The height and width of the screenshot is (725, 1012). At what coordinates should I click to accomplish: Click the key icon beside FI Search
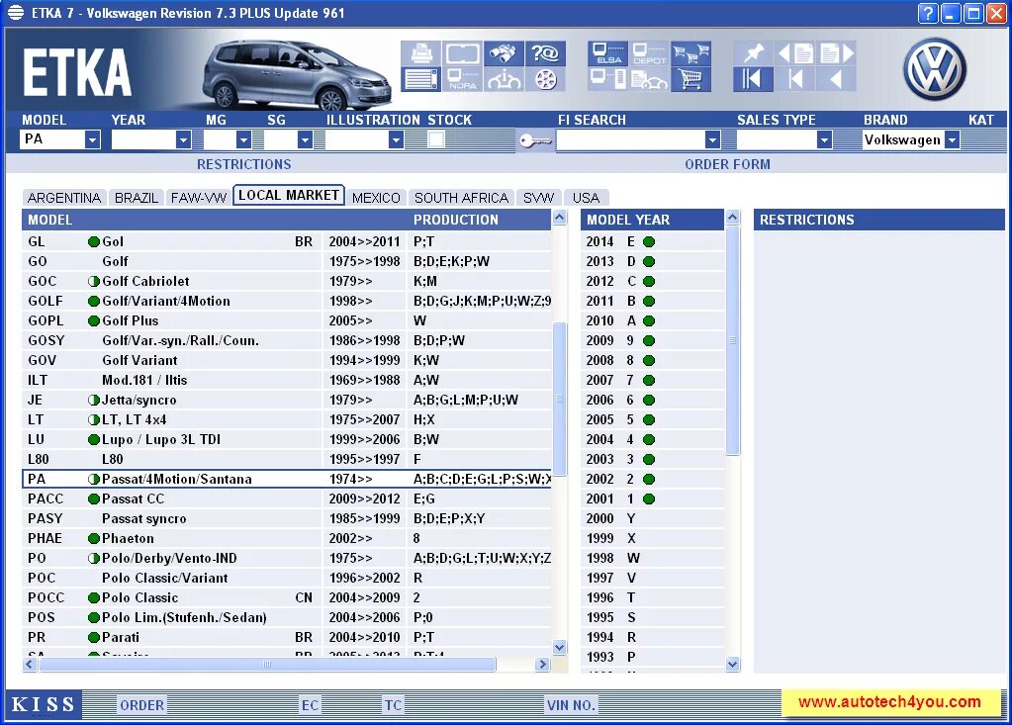pyautogui.click(x=535, y=140)
